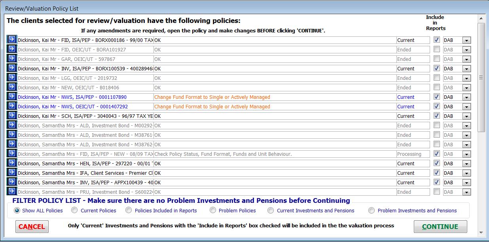Expand DAB dropdown for Samantha INV APPX100439 row
489x242 pixels.
click(466, 183)
